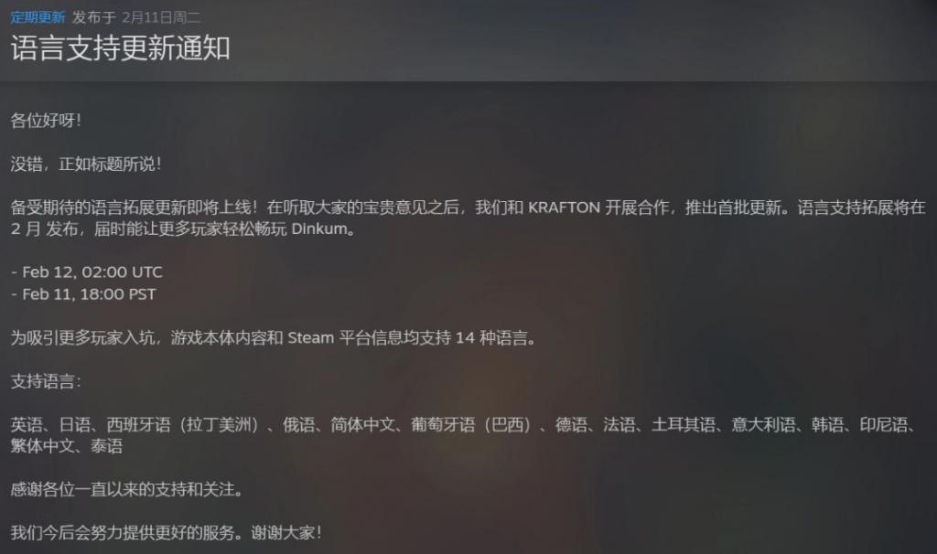Click 泰语 at the end of the list
This screenshot has height=554, width=937.
coord(106,446)
